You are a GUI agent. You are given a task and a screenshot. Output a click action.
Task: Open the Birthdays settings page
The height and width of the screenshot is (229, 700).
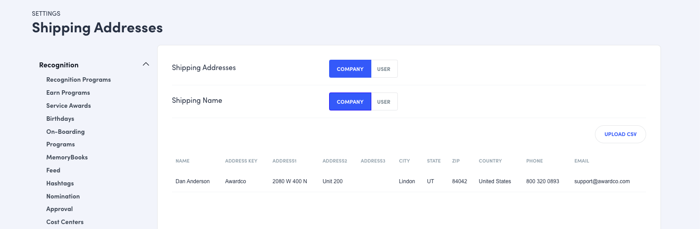coord(60,119)
